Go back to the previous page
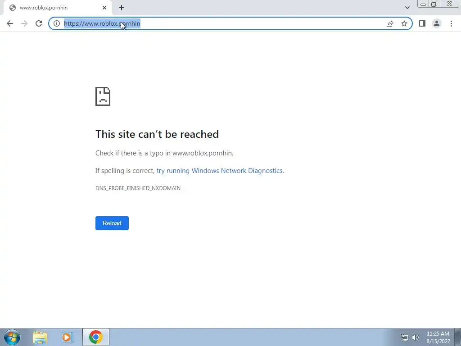 tap(10, 23)
